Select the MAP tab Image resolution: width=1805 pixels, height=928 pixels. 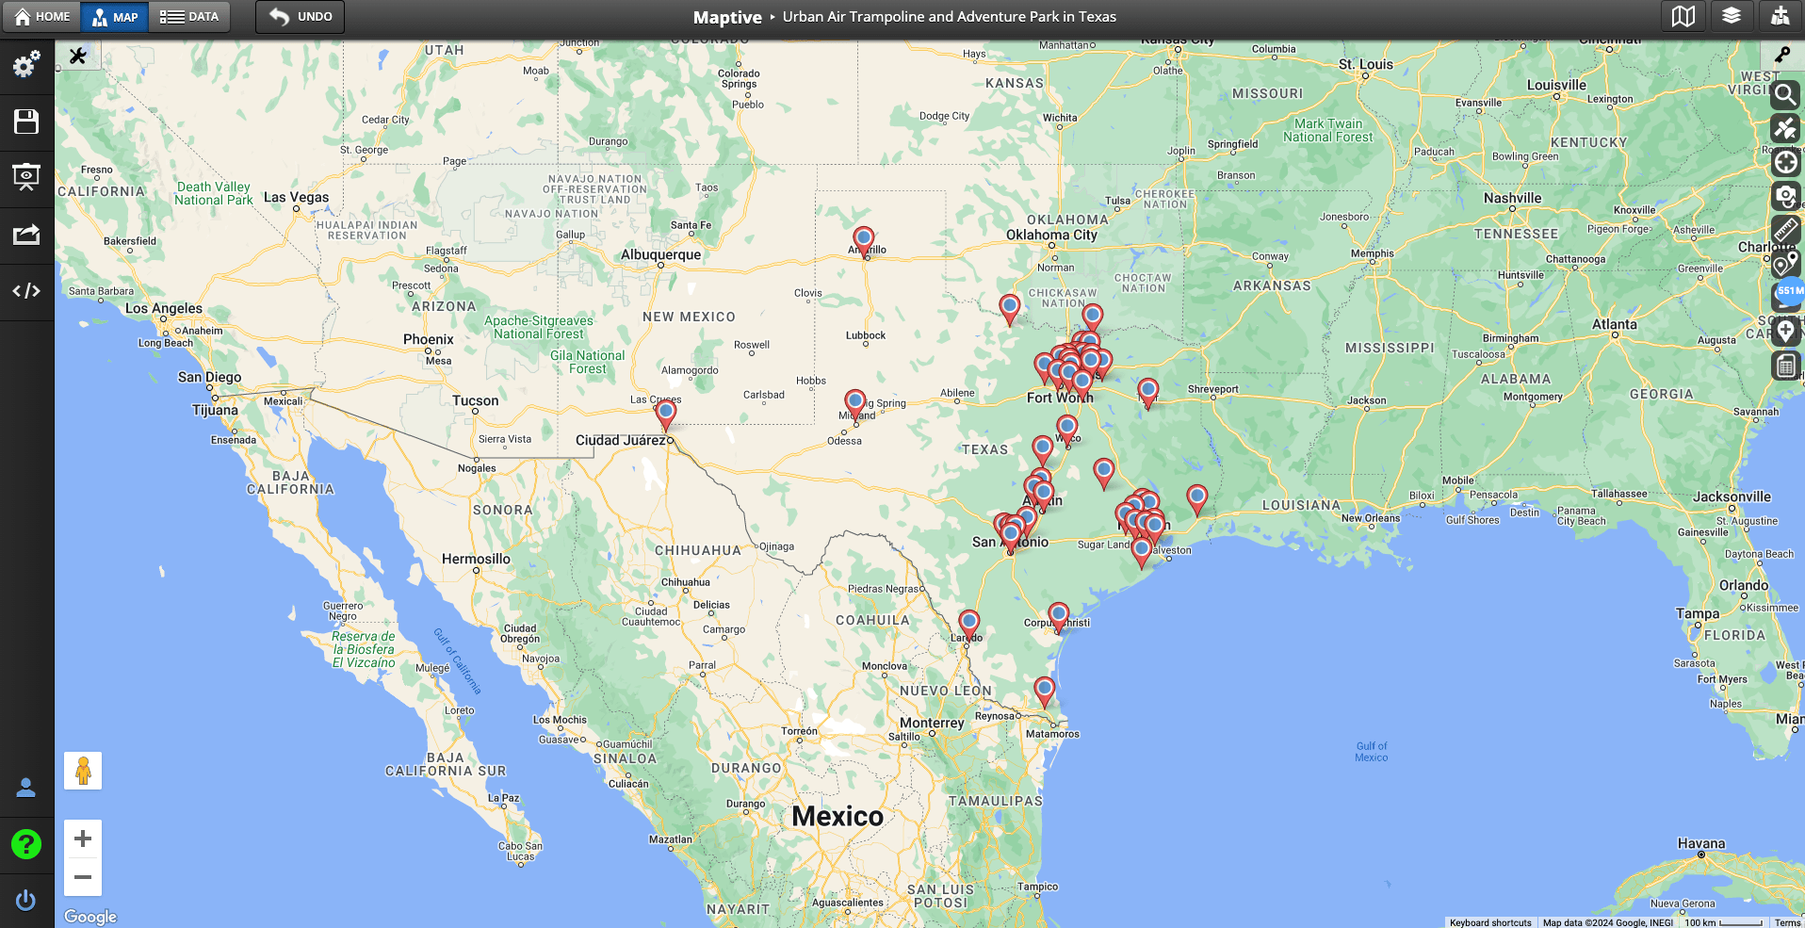[x=115, y=16]
